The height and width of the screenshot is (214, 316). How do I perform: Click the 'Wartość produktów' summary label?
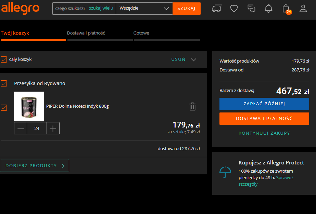coord(239,61)
